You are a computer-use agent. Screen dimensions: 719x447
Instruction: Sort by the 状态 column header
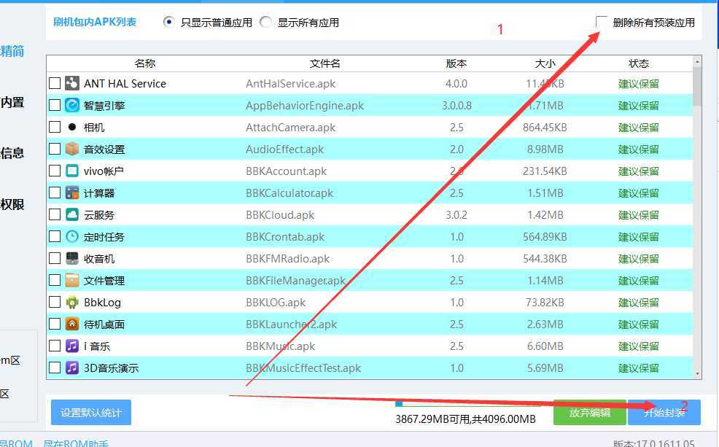(x=639, y=63)
